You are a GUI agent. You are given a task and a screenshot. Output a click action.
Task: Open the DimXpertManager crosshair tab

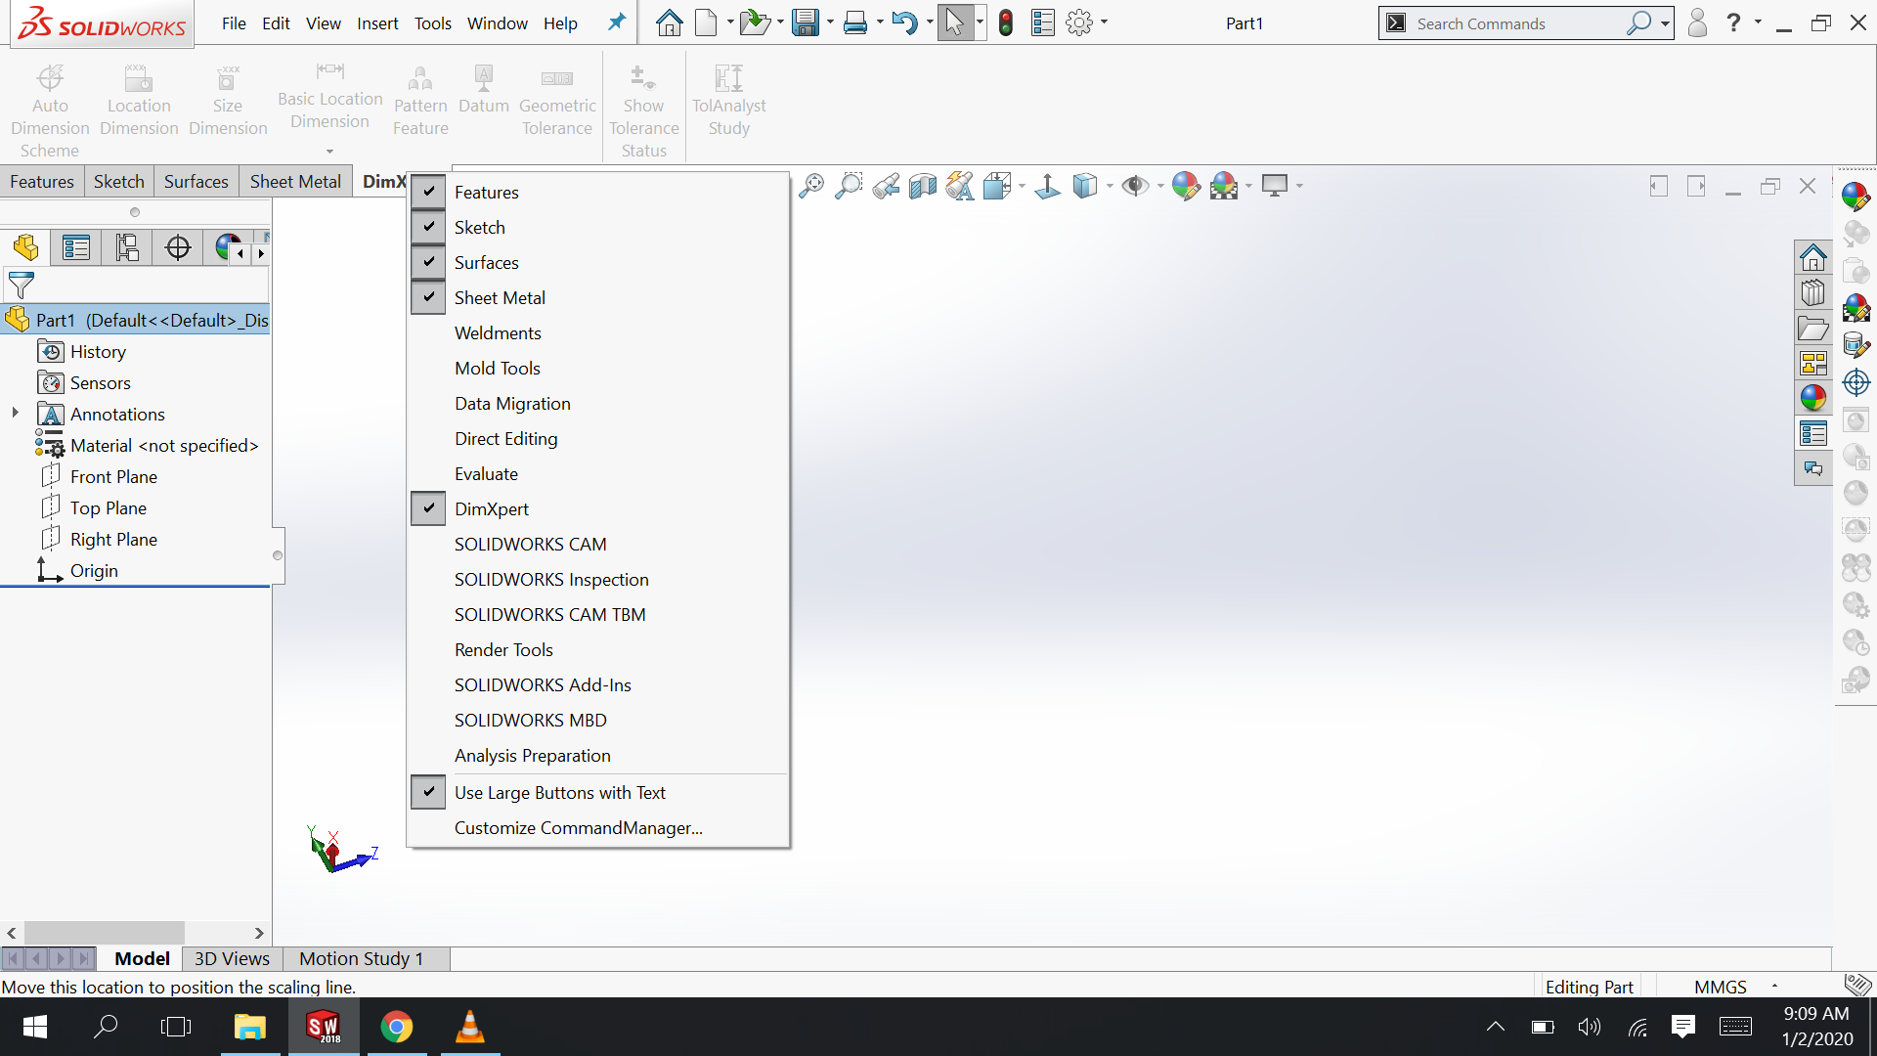click(178, 247)
